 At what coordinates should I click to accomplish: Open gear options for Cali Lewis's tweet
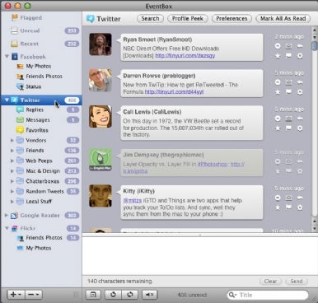click(300, 128)
